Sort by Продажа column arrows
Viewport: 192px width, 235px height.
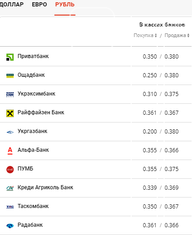coord(188,35)
